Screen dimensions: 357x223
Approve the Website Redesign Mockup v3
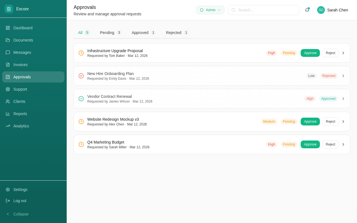point(310,122)
